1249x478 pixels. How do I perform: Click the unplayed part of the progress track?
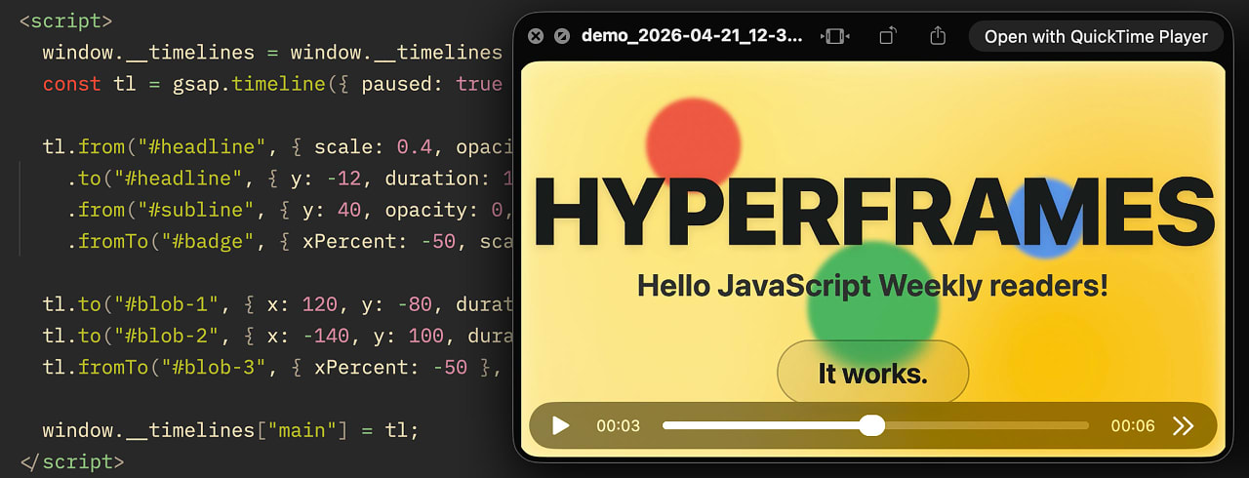(987, 425)
